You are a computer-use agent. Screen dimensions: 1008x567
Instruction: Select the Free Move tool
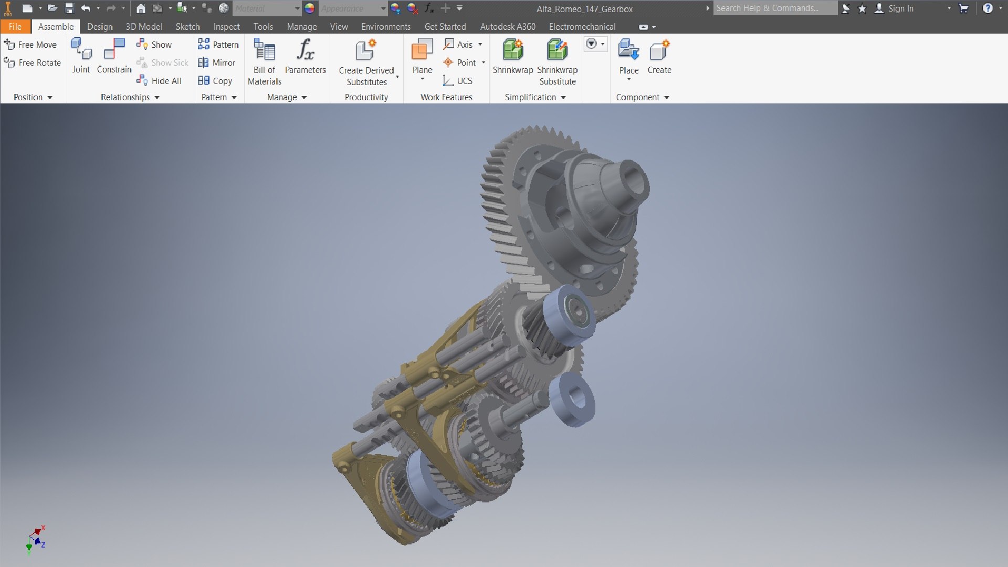pos(30,45)
